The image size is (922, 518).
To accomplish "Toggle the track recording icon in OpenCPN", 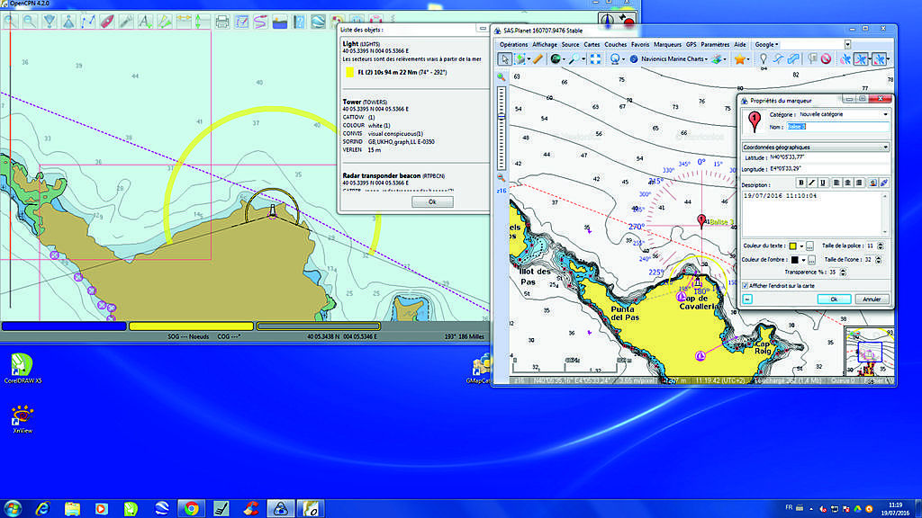I will 260,22.
